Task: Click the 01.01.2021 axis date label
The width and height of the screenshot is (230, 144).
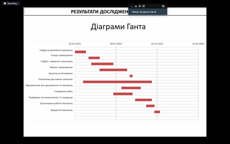Action: [75, 44]
